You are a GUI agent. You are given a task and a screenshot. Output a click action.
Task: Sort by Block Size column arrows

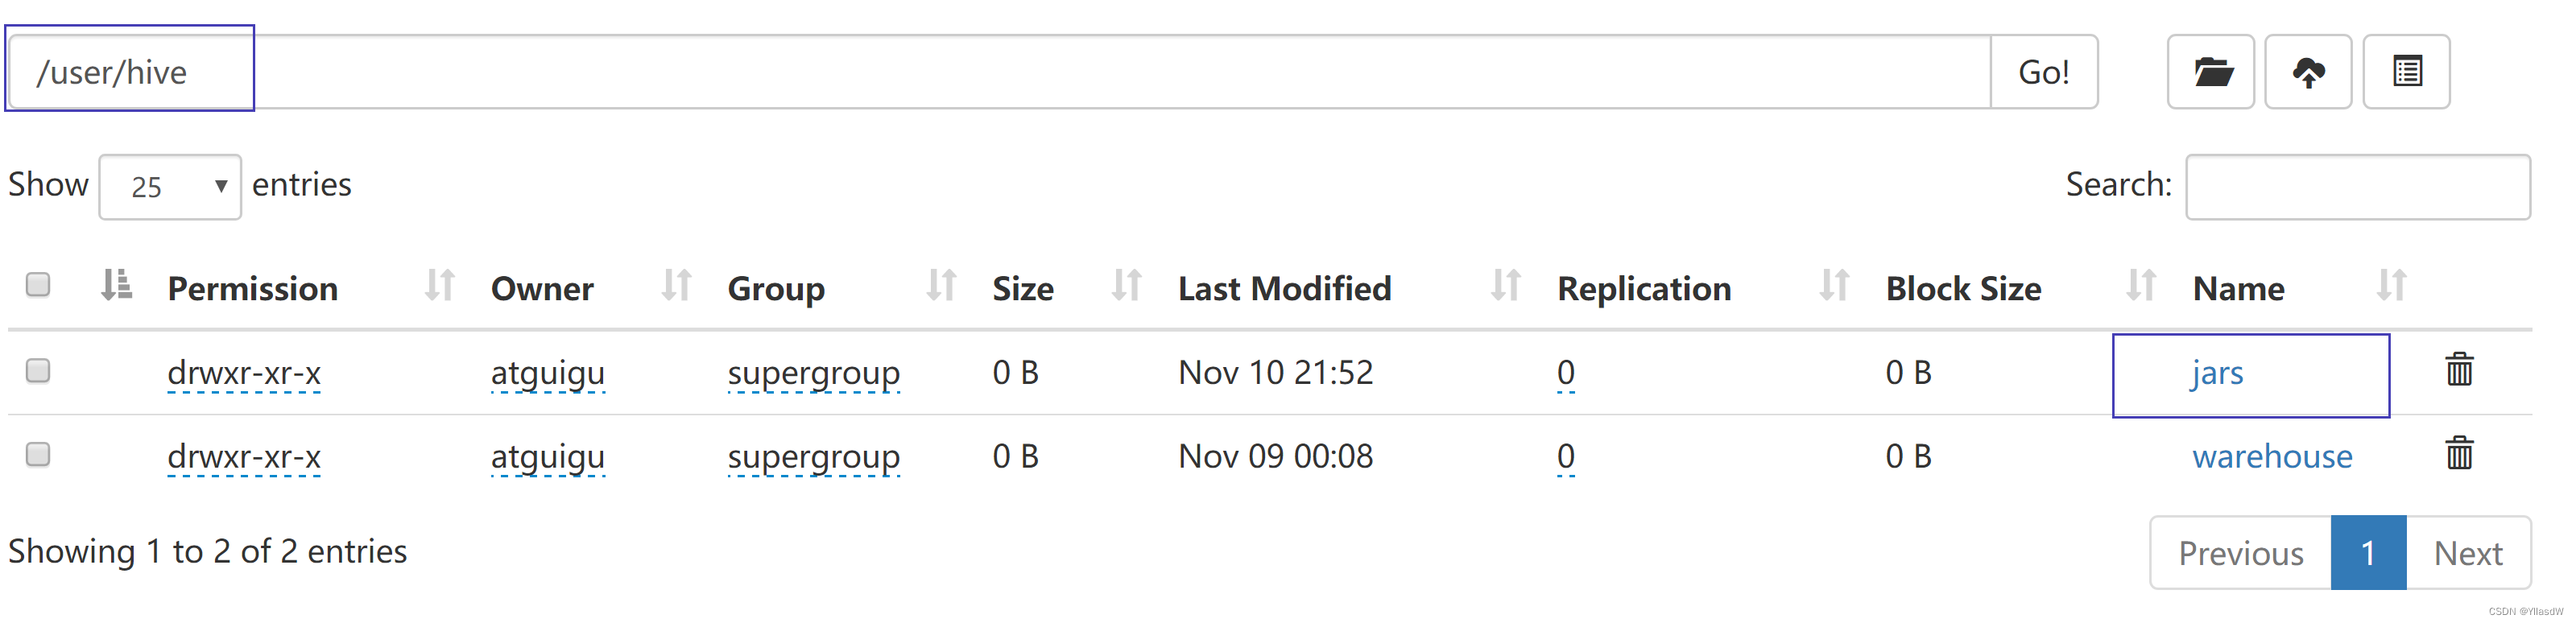tap(2141, 286)
